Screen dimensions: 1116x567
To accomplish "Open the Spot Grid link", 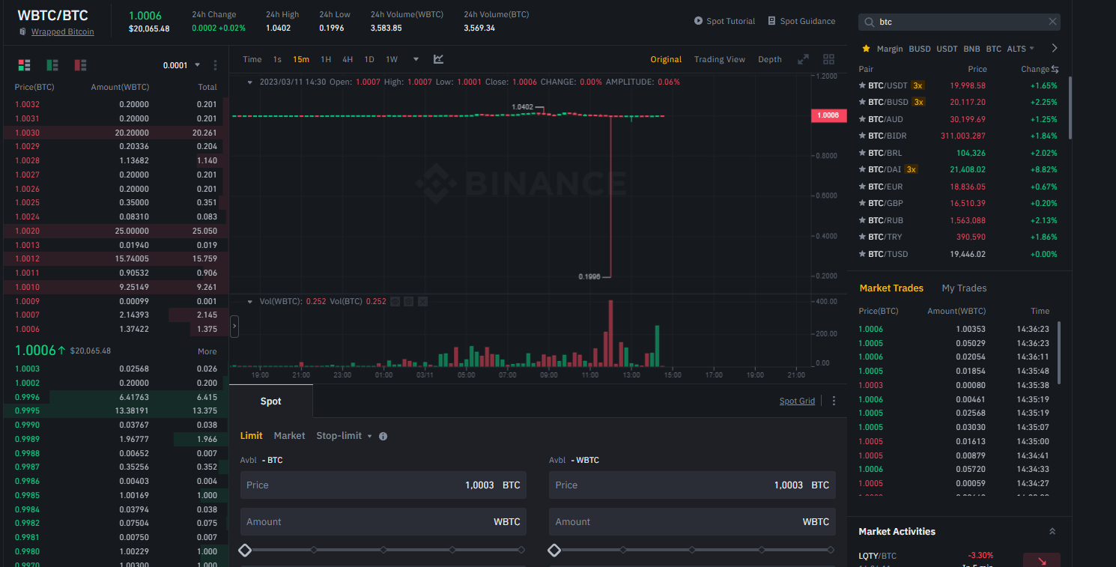I will [797, 401].
